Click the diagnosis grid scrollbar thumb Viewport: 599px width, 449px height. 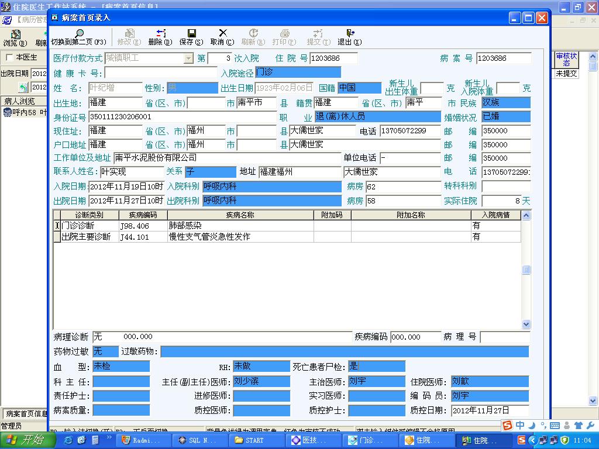click(526, 270)
